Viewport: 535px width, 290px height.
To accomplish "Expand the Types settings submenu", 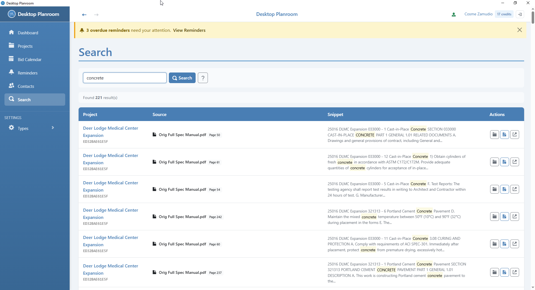I will [53, 128].
